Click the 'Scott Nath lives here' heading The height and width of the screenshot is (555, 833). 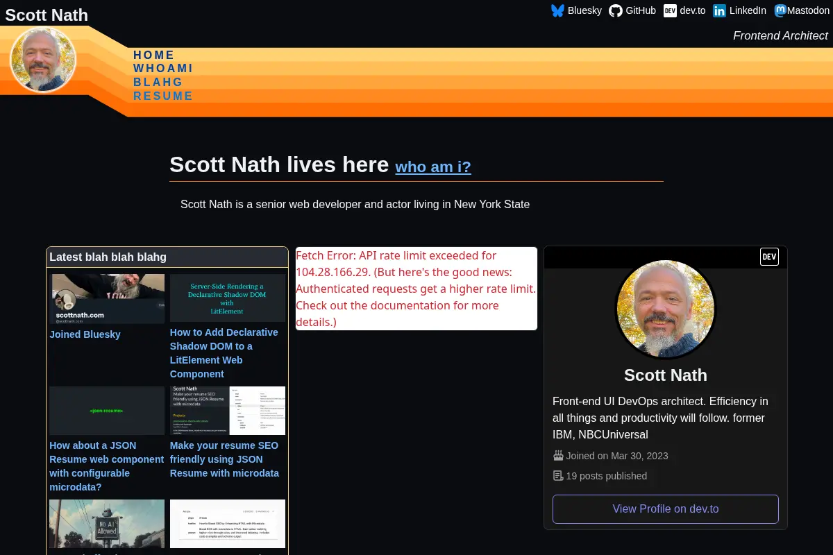click(x=279, y=164)
